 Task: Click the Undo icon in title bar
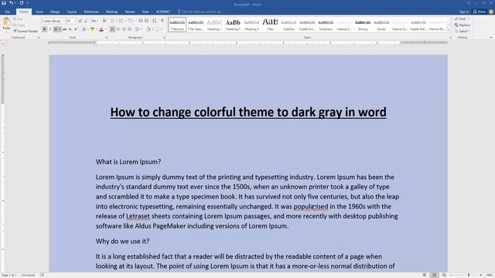tap(11, 3)
